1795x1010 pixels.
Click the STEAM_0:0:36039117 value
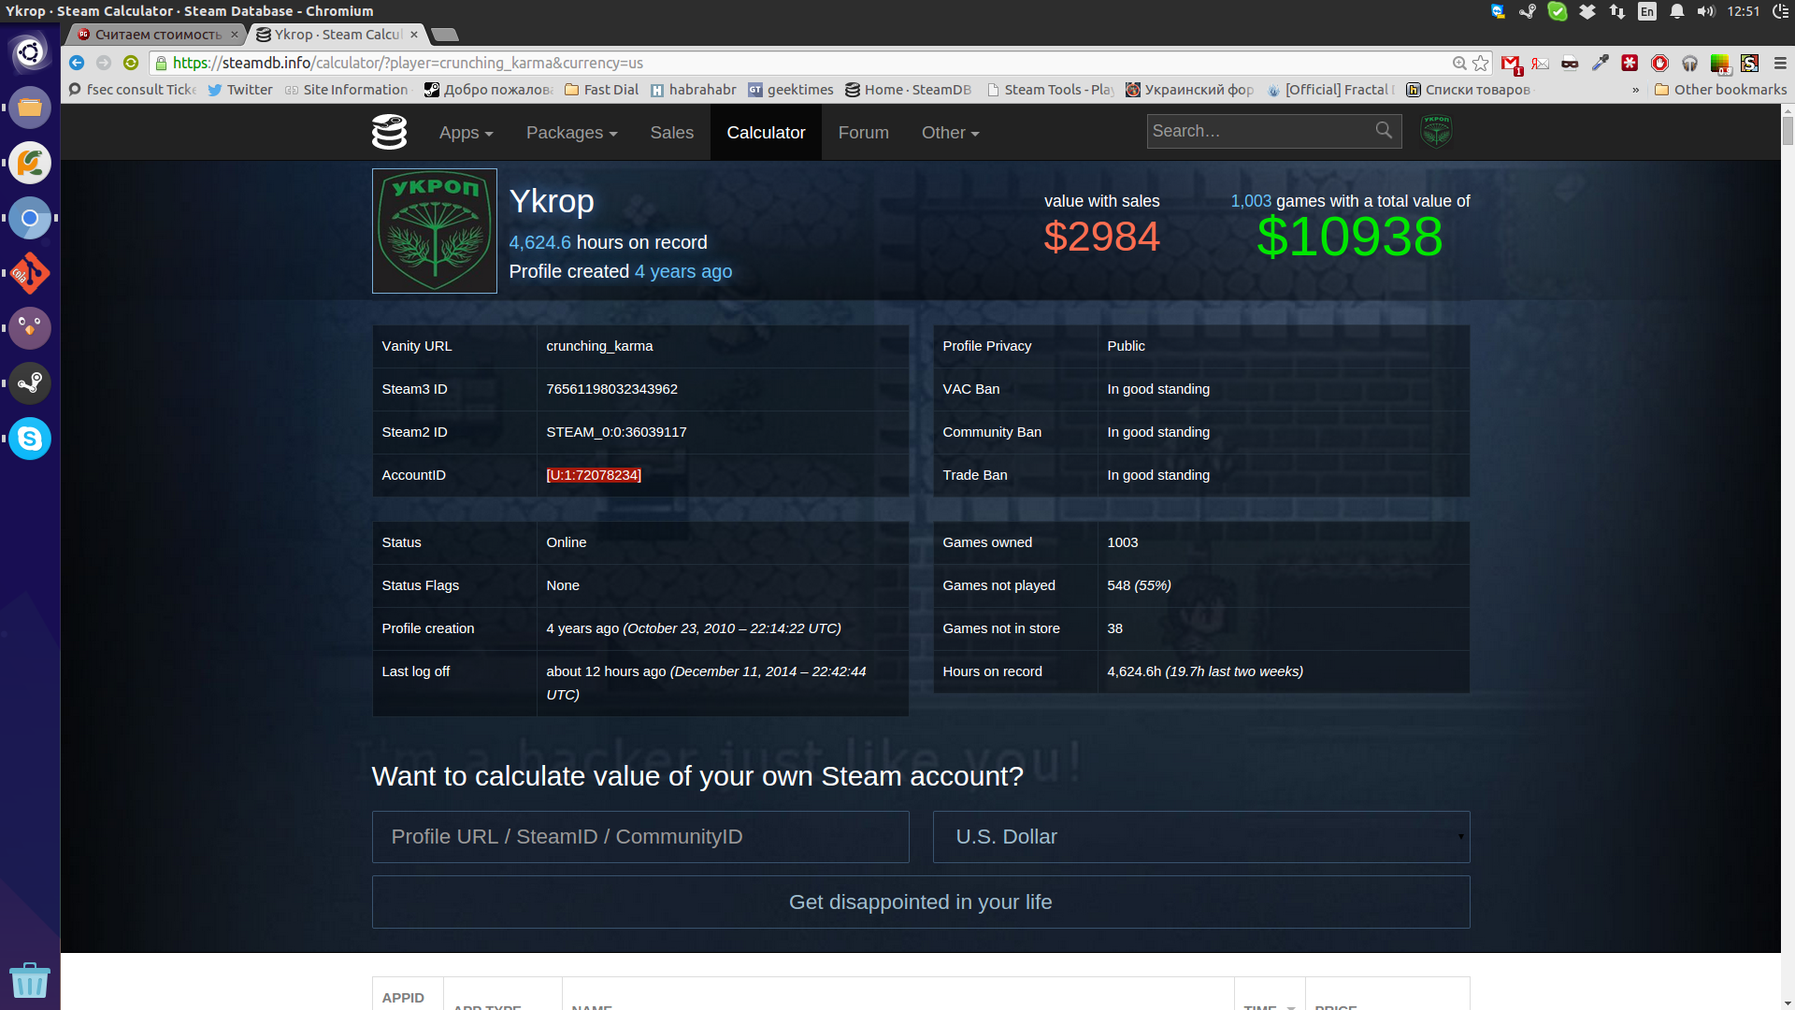(x=616, y=432)
